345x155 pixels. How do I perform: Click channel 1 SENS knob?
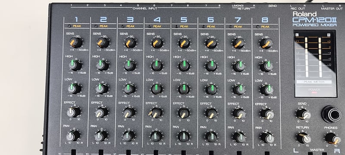coord(76,42)
